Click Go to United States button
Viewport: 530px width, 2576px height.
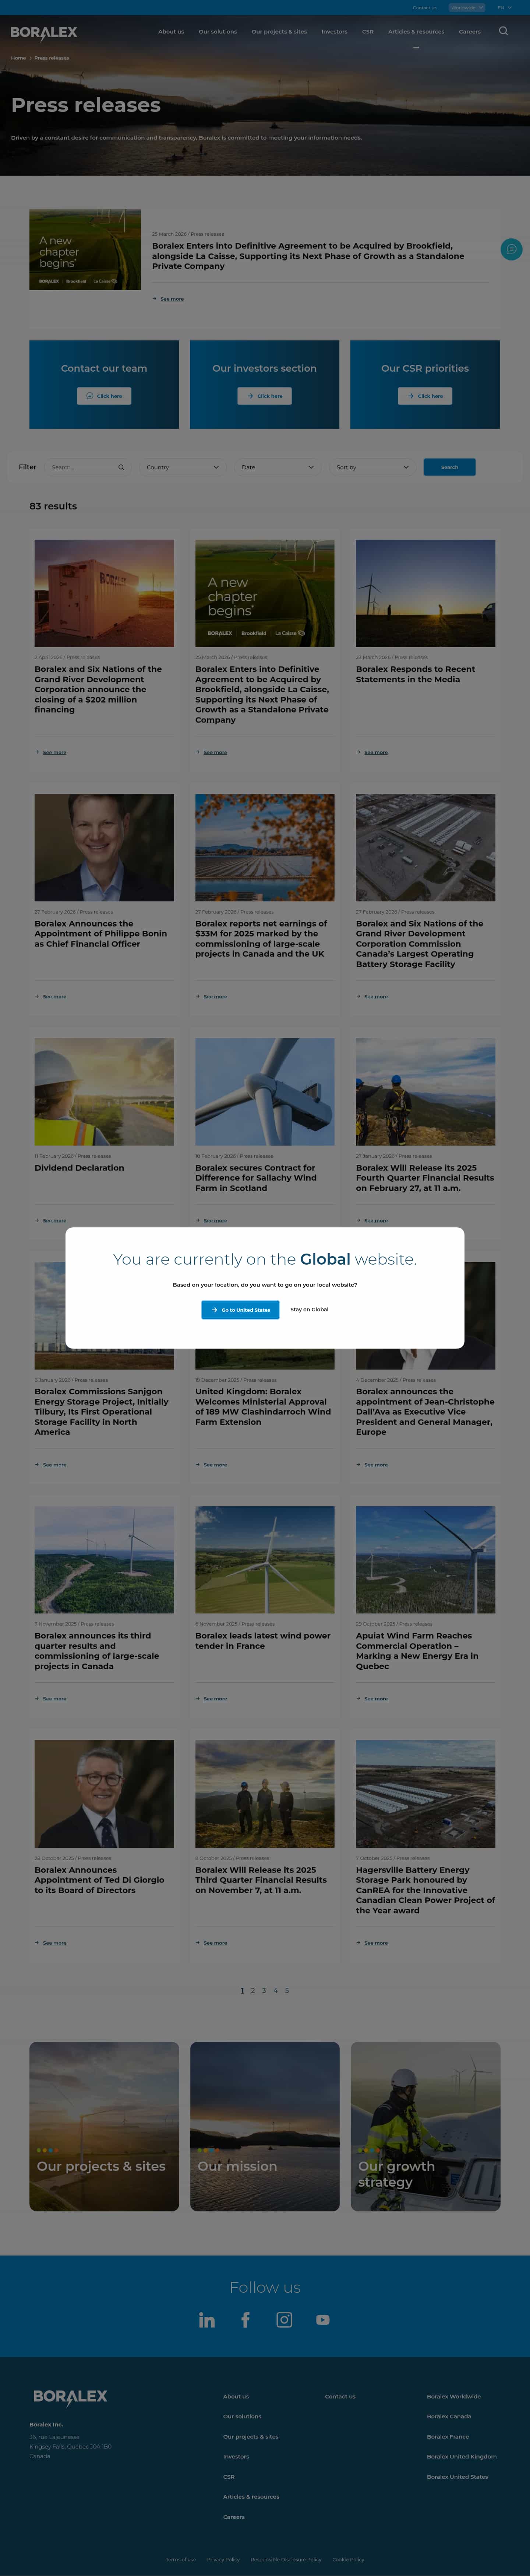click(x=240, y=1310)
